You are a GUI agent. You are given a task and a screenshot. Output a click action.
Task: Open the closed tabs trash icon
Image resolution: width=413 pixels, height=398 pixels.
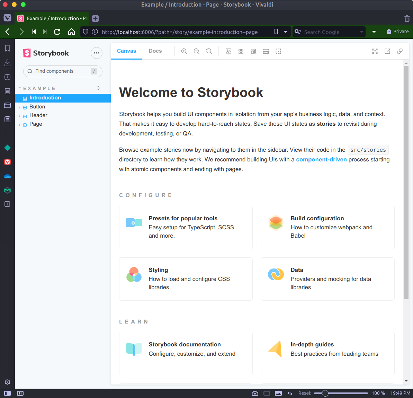click(x=407, y=18)
